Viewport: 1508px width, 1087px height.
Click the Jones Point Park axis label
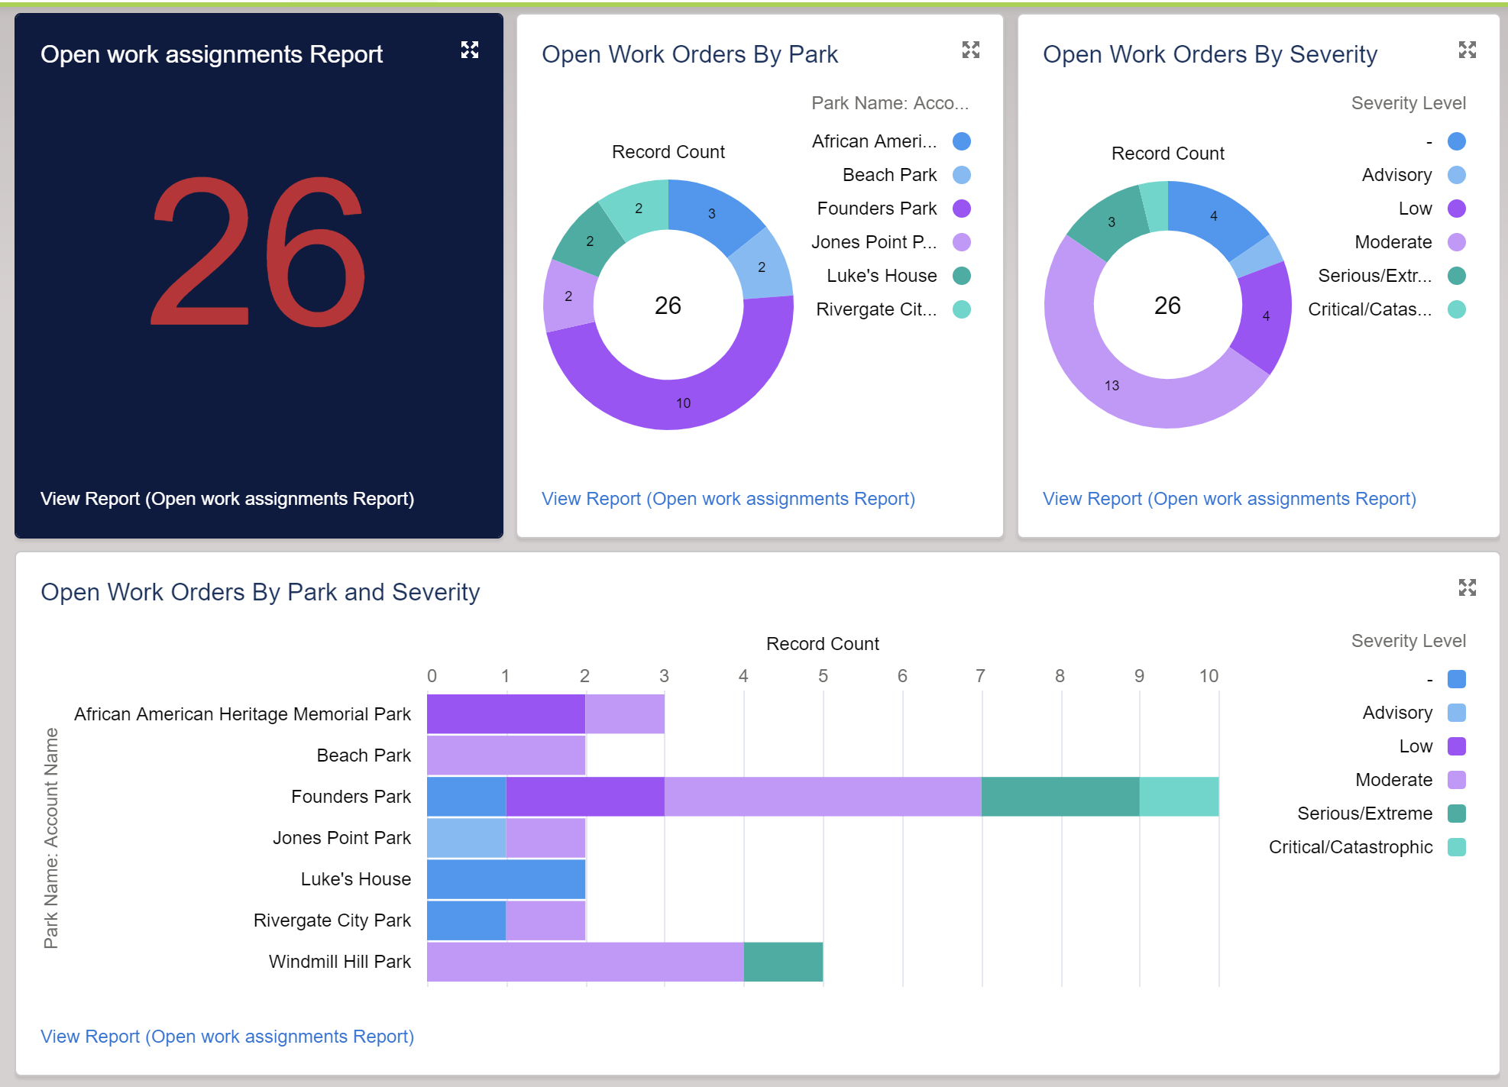[341, 838]
